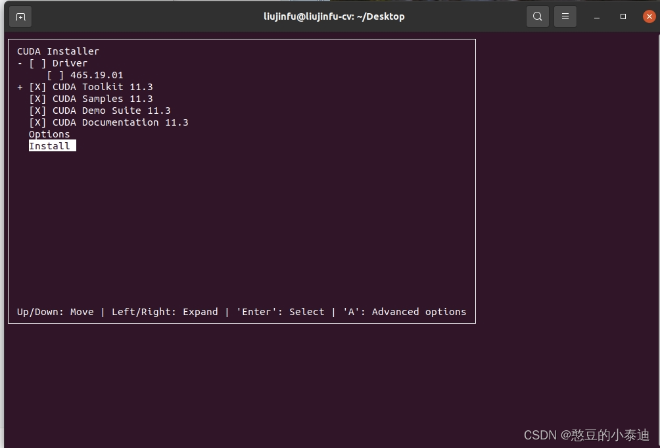660x448 pixels.
Task: Open the hamburger menu in the title bar
Action: [565, 16]
